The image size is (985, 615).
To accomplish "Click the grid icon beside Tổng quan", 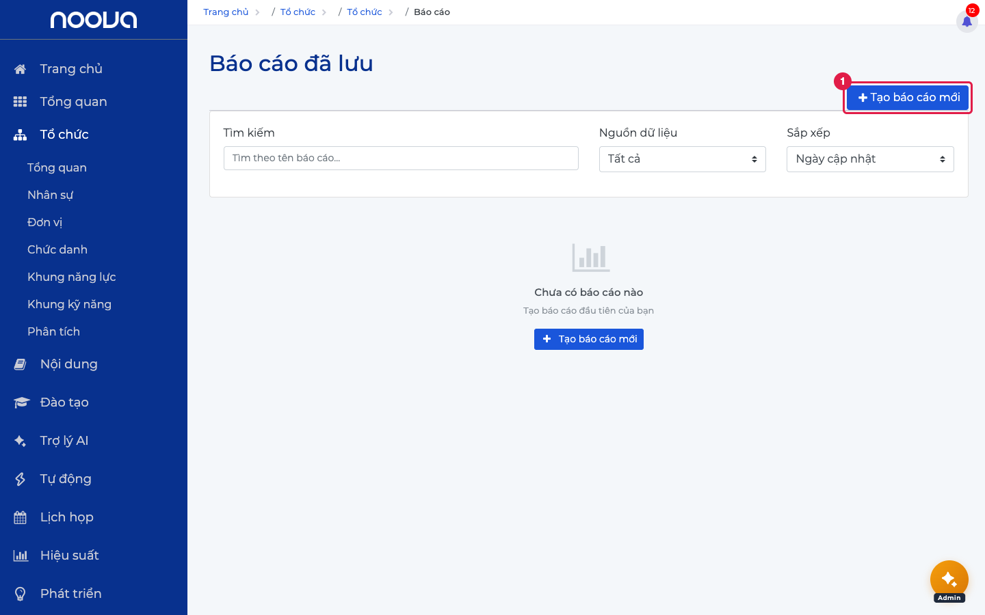I will [21, 102].
